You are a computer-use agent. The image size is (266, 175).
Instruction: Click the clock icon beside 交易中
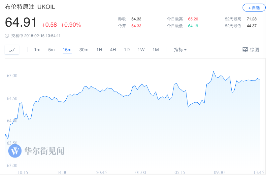point(7,36)
